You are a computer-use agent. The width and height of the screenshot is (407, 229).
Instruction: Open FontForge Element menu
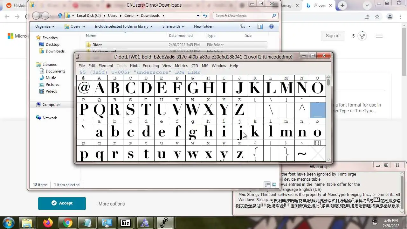(x=106, y=66)
